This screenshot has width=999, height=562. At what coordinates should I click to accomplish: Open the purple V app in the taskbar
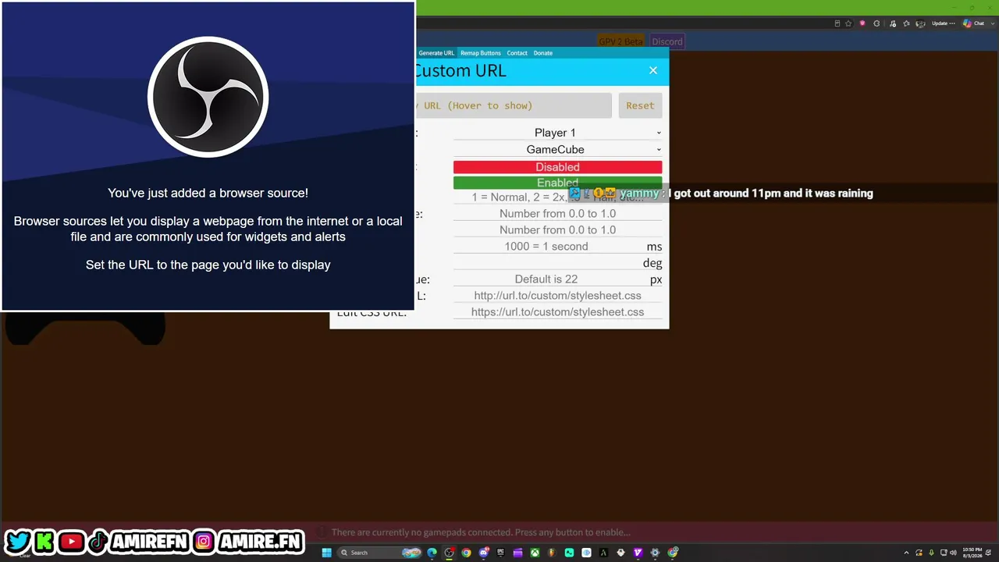[638, 553]
